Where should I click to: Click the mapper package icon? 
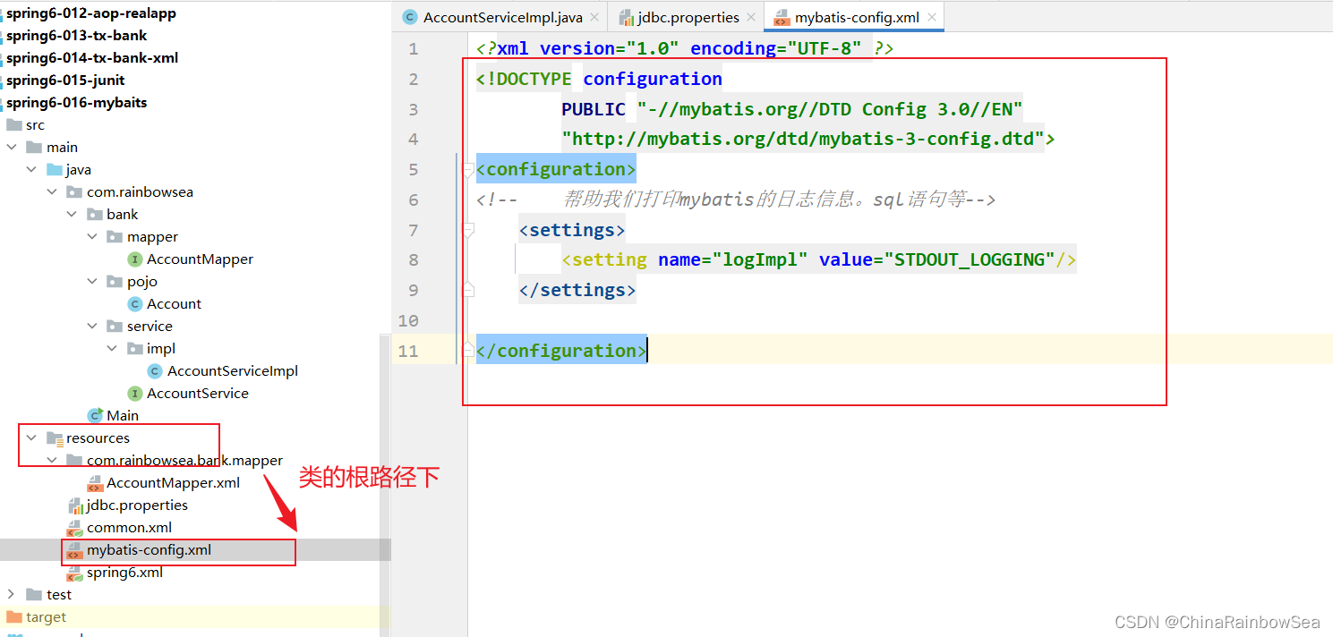[x=115, y=237]
